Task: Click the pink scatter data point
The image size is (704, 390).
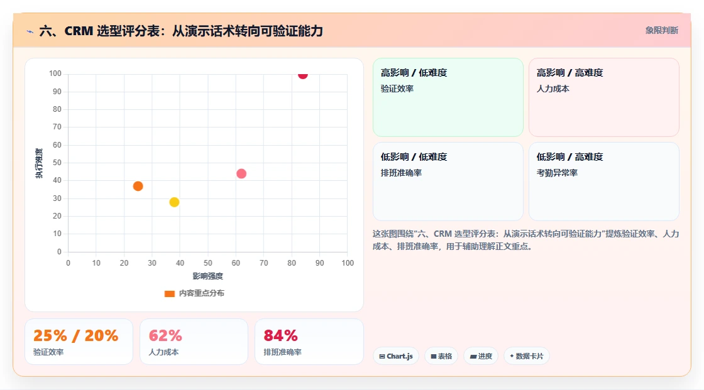Action: tap(241, 173)
